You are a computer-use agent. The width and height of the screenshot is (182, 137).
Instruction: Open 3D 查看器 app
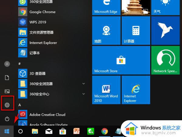coord(52,73)
